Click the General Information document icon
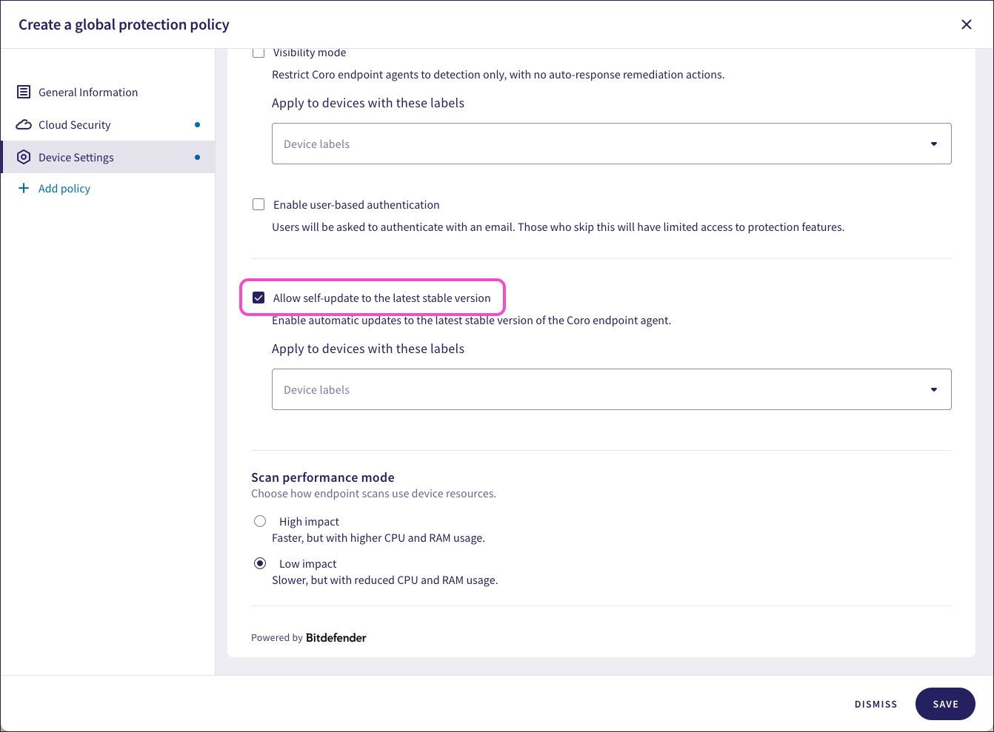 (x=24, y=92)
